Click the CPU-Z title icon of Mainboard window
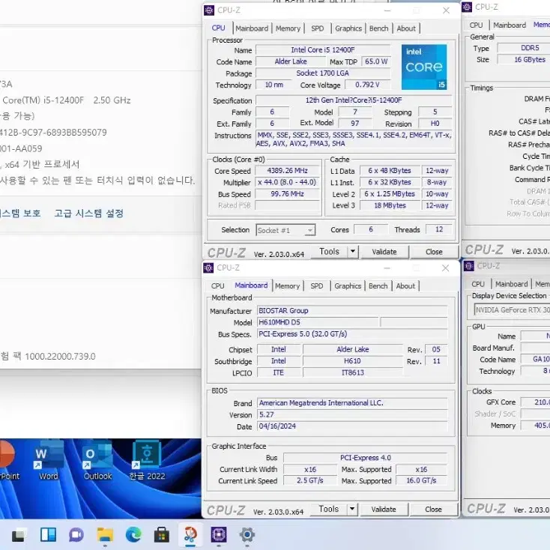This screenshot has width=550, height=550. [208, 268]
